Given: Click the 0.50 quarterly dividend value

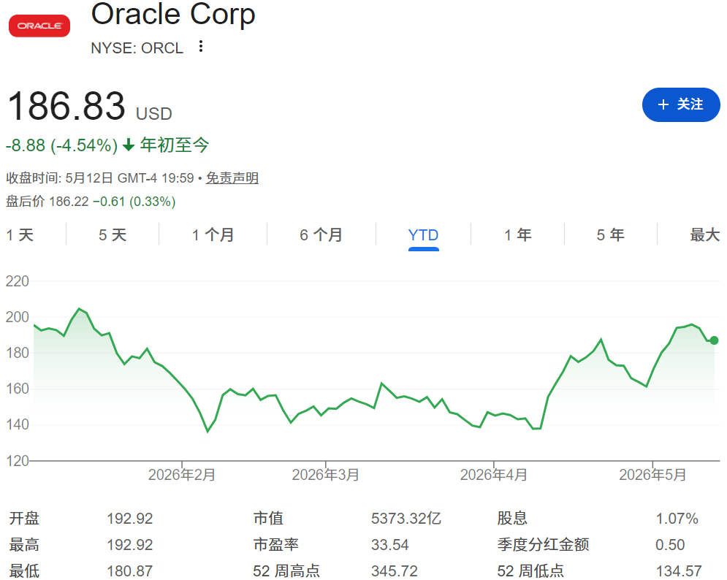Looking at the screenshot, I should point(670,545).
